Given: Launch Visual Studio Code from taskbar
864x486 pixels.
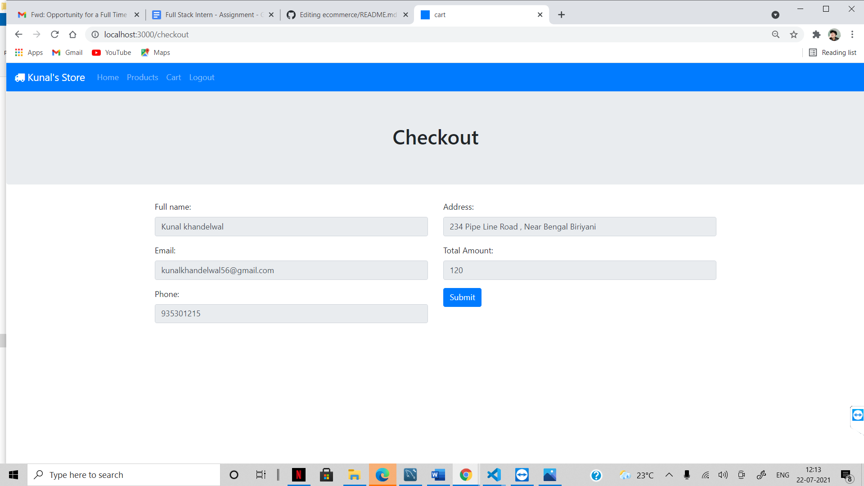Looking at the screenshot, I should pos(494,475).
